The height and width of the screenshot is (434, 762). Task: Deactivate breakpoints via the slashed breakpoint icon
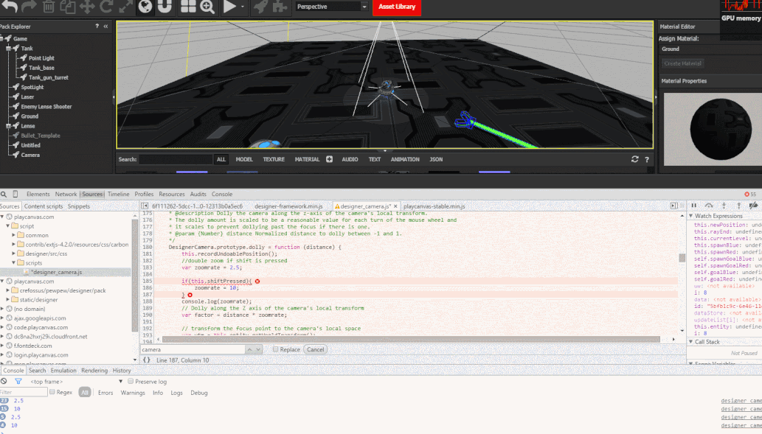pyautogui.click(x=754, y=206)
